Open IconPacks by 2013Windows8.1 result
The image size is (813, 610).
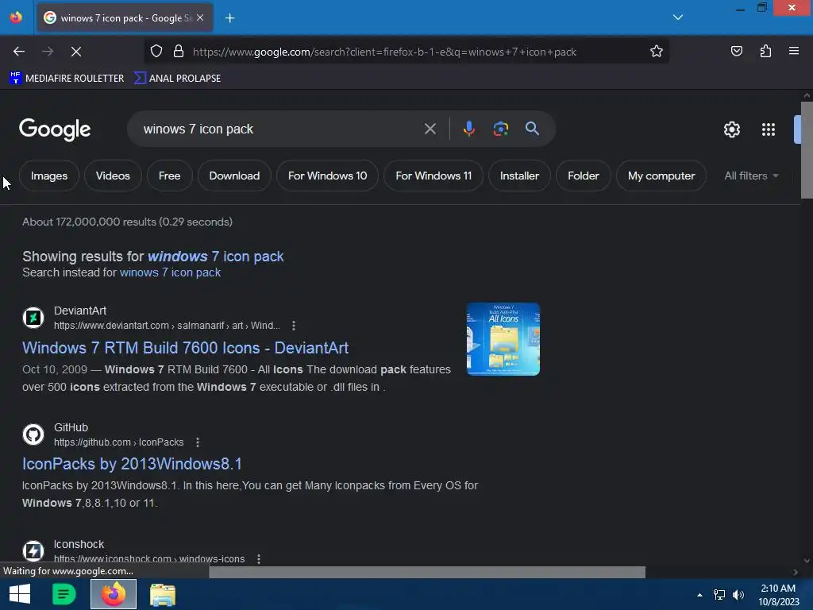coord(132,464)
